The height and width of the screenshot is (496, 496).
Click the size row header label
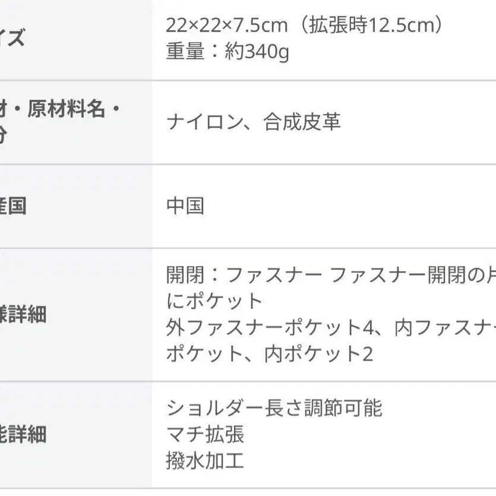[x=12, y=39]
